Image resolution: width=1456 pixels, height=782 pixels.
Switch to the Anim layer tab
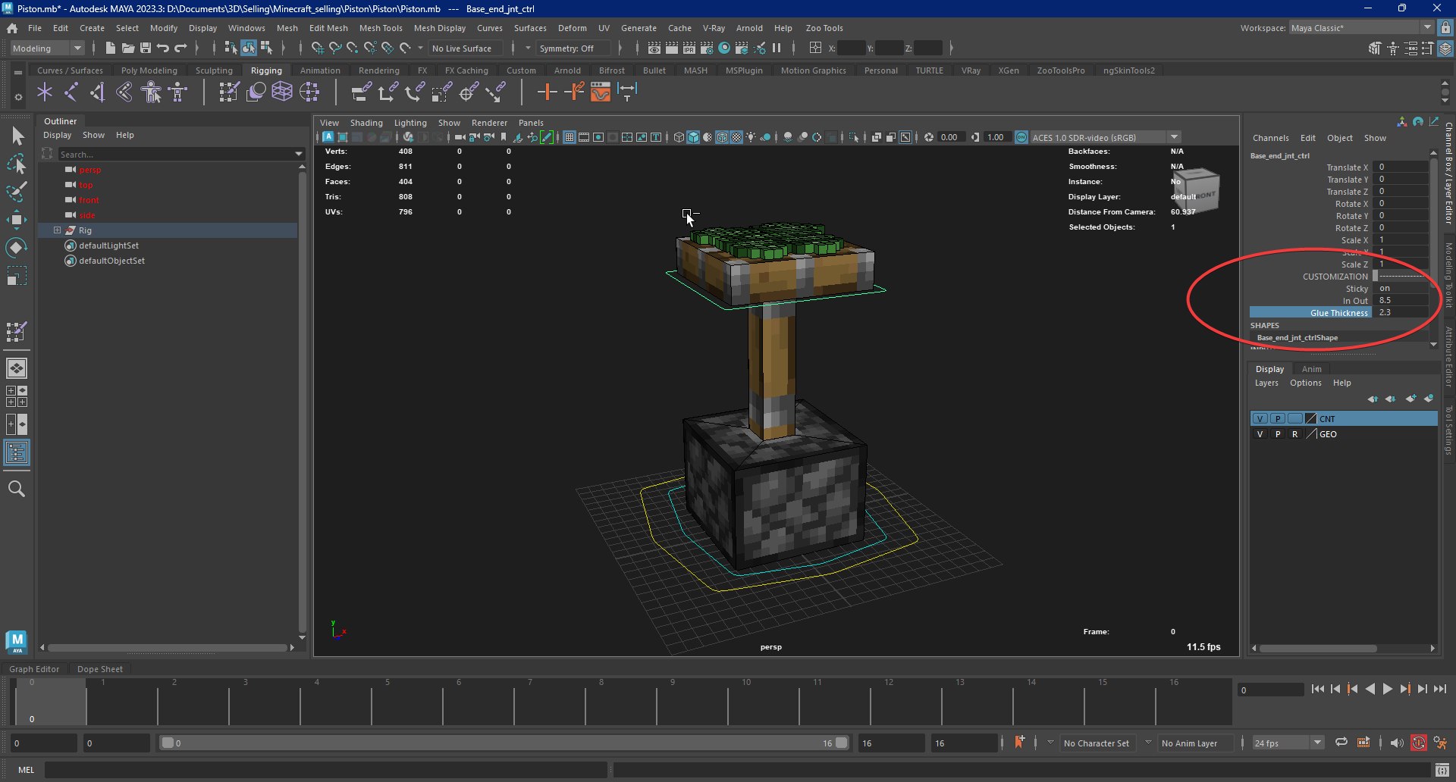1311,369
